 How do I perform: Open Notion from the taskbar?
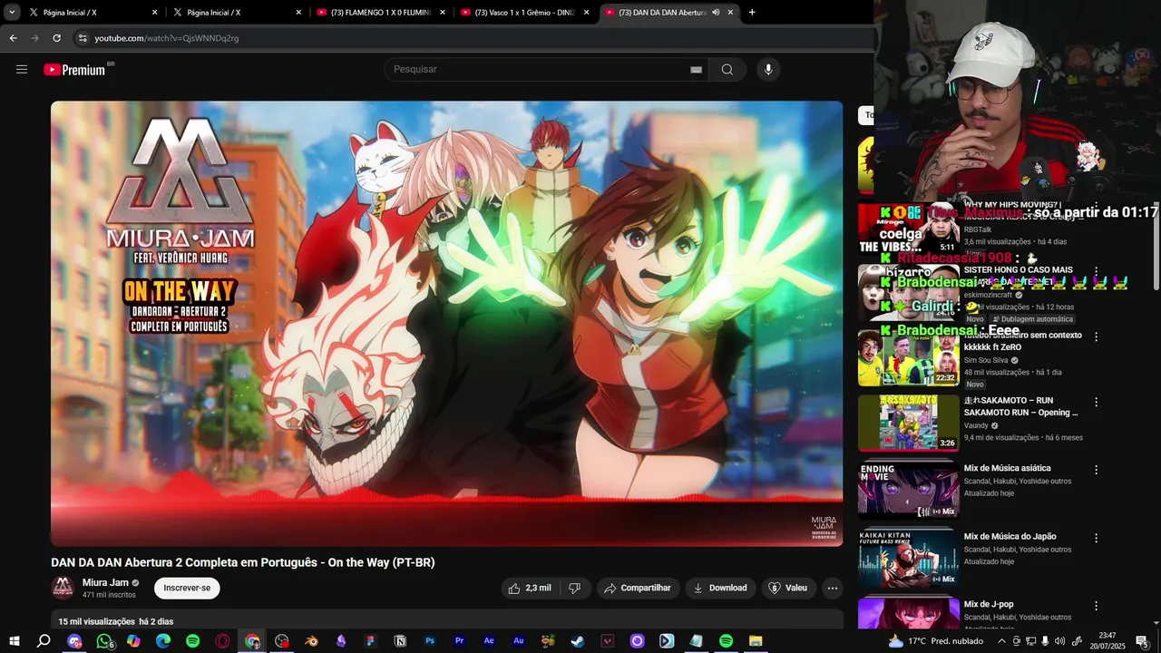tap(400, 641)
